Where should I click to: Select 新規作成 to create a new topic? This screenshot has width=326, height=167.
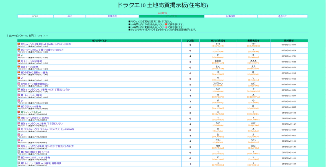tap(112, 16)
